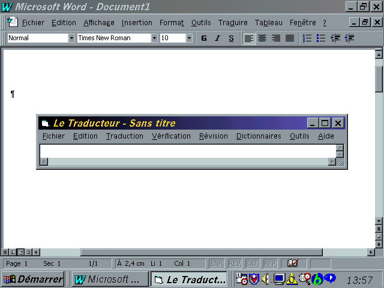Decrease indent with toolbar icon
The image size is (384, 288).
click(x=335, y=38)
